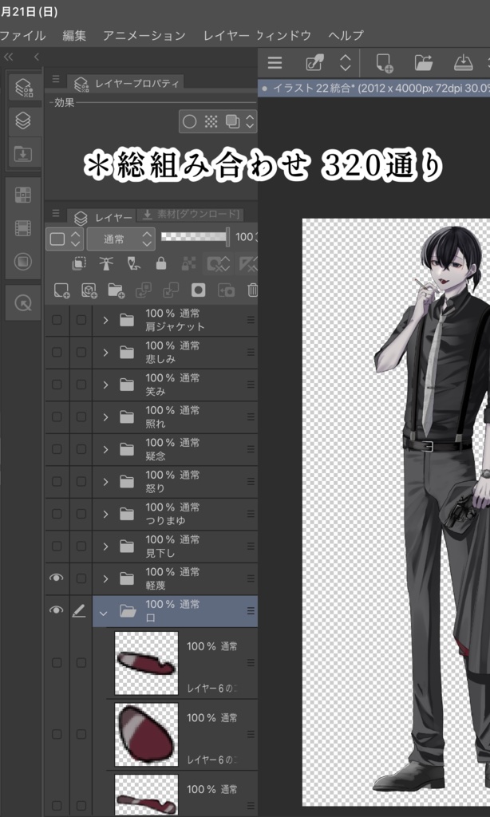Click the New canvas icon in the command bar
This screenshot has width=490, height=817.
[384, 63]
